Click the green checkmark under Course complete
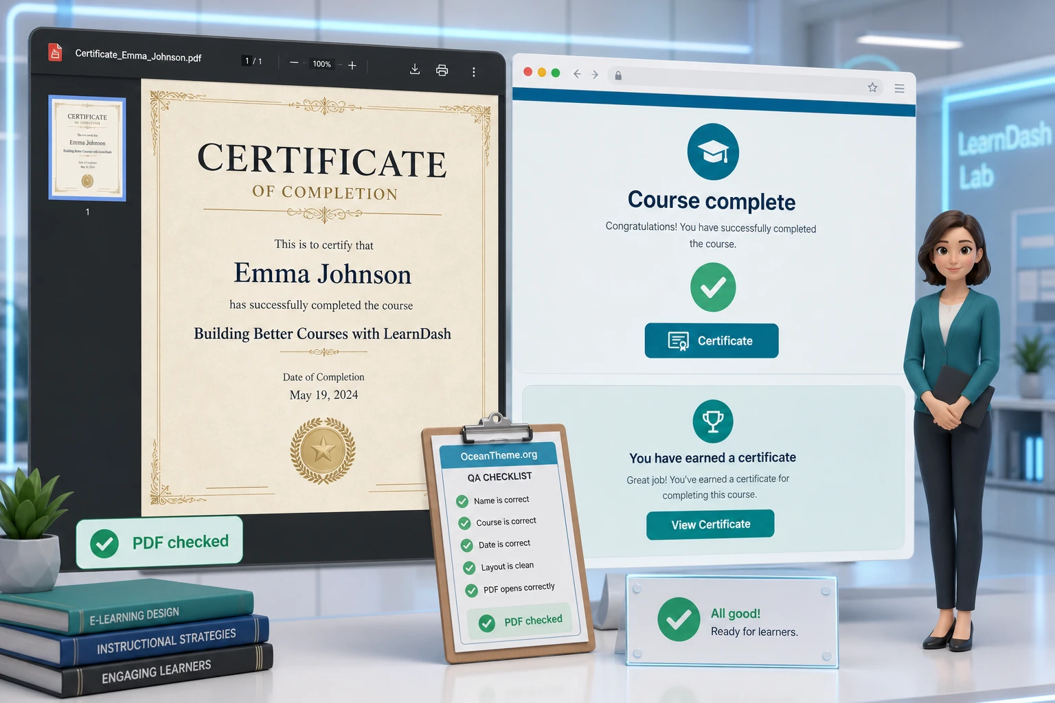 coord(713,287)
